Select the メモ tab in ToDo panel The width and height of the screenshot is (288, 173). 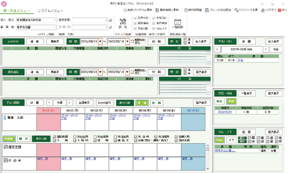(231, 140)
